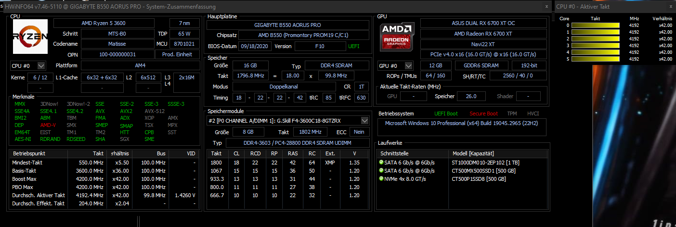676x227 pixels.
Task: Open the GPU #0 selector dropdown
Action: pos(409,65)
